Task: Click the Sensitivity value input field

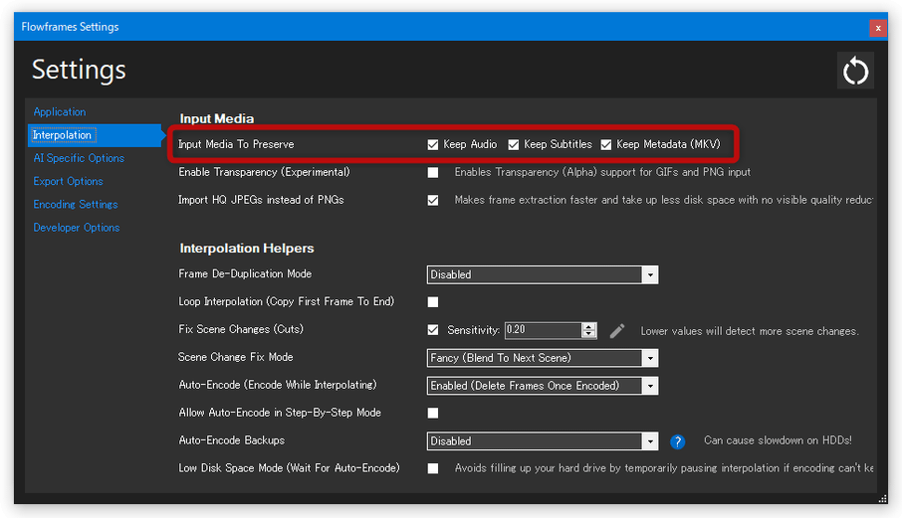Action: tap(543, 330)
